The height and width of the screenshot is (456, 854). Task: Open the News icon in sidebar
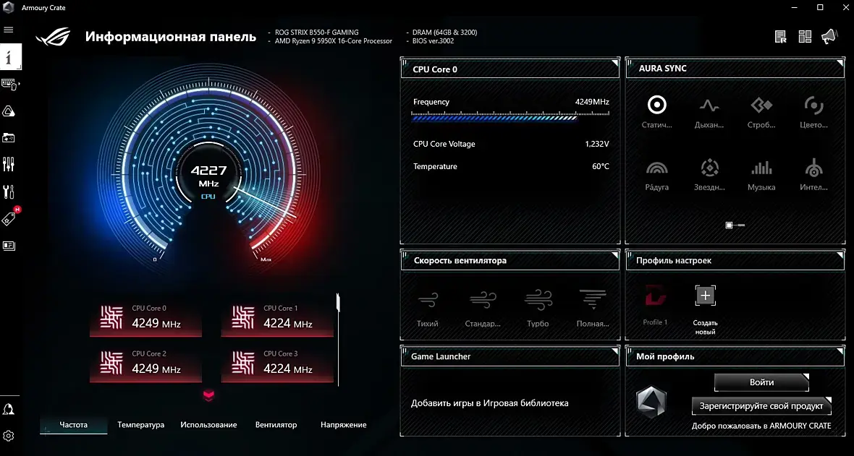click(8, 246)
